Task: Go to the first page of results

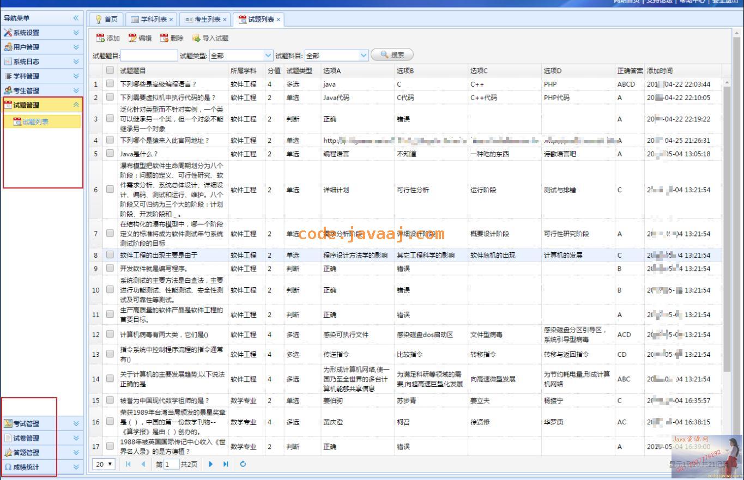Action: (128, 464)
